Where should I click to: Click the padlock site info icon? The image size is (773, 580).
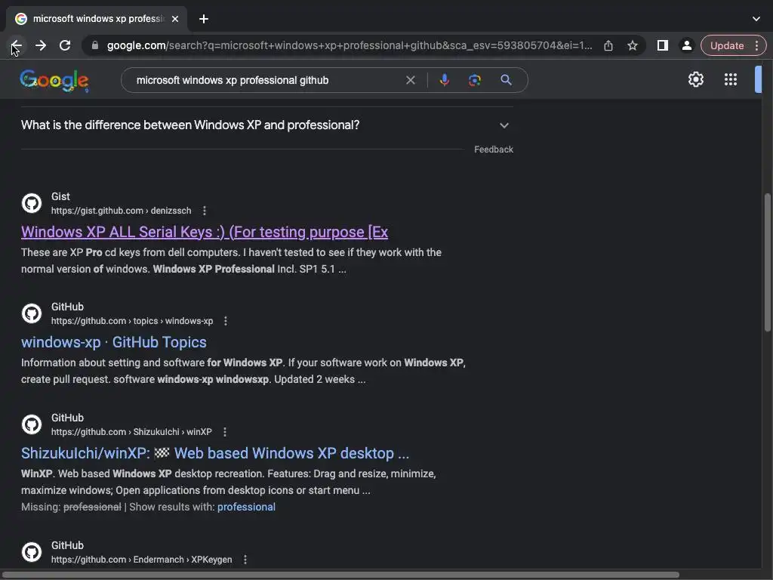tap(95, 45)
